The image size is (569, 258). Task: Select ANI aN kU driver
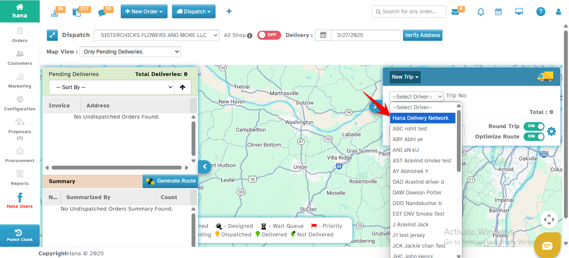(x=422, y=150)
